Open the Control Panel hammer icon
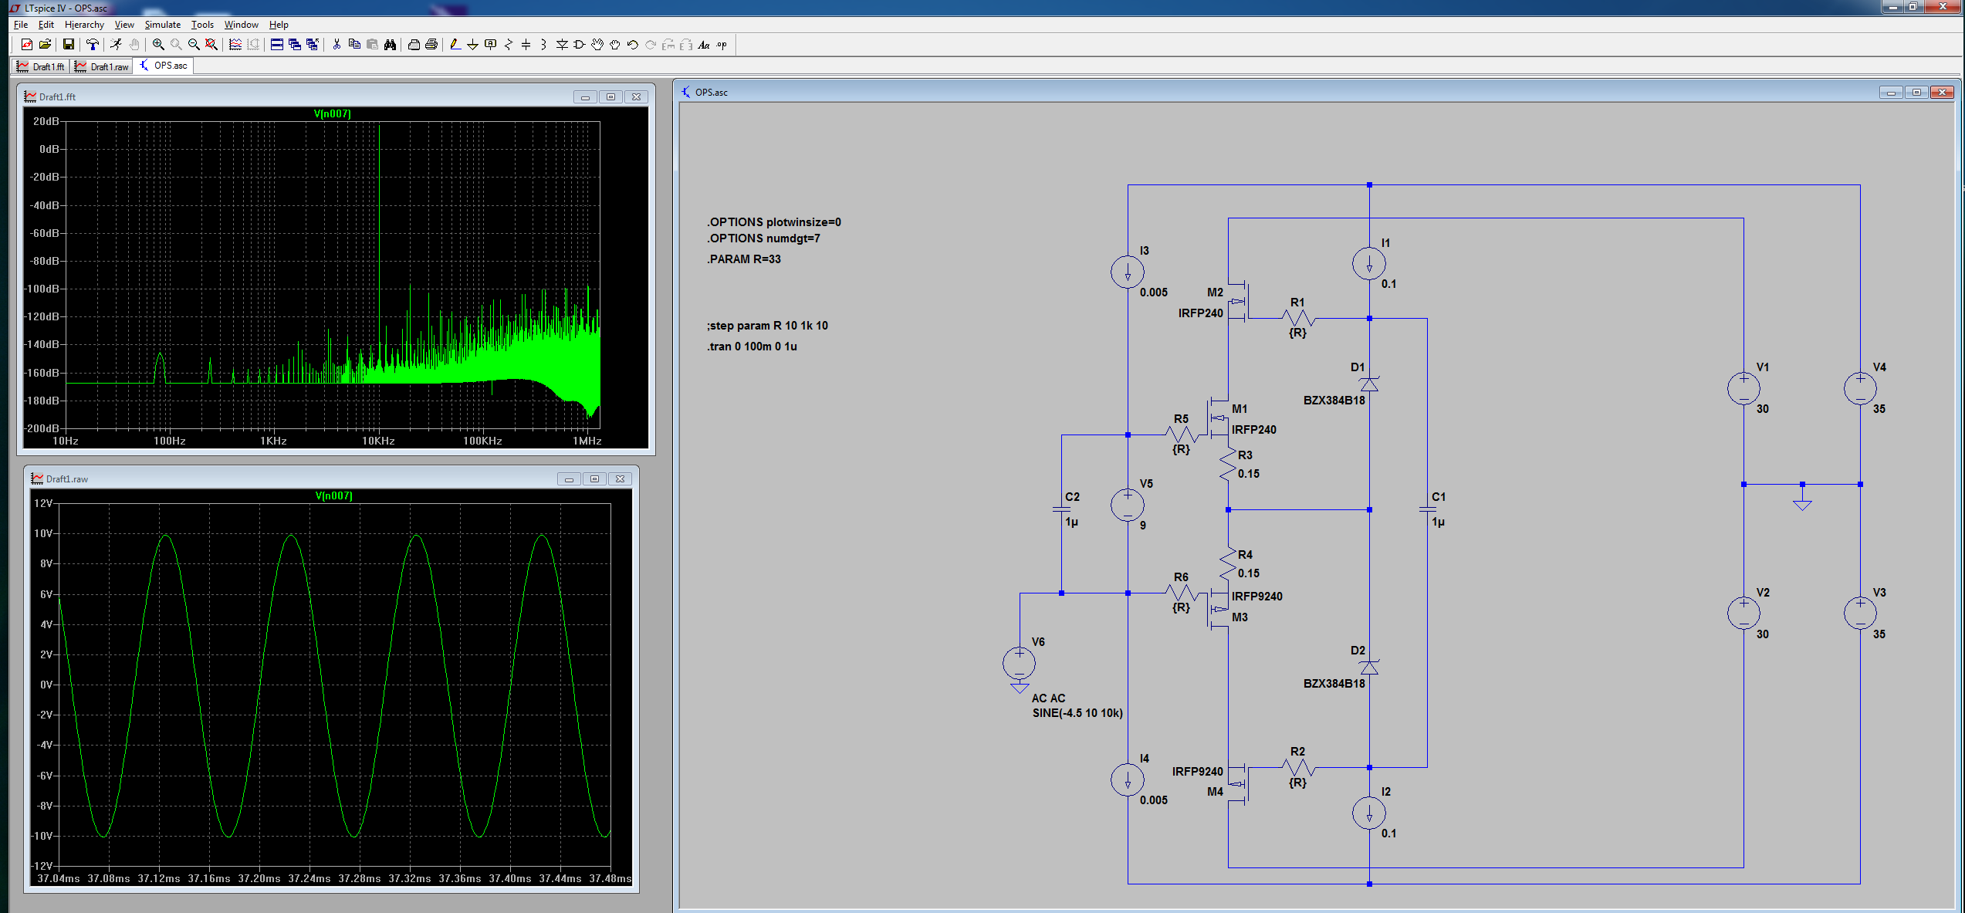The image size is (1965, 913). pos(93,45)
